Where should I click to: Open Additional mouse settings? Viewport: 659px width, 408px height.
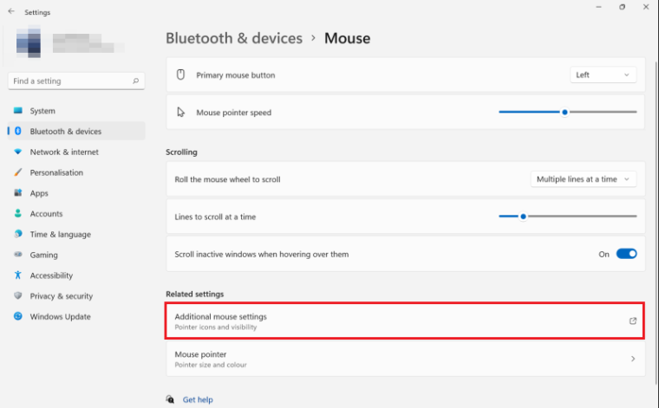(405, 321)
